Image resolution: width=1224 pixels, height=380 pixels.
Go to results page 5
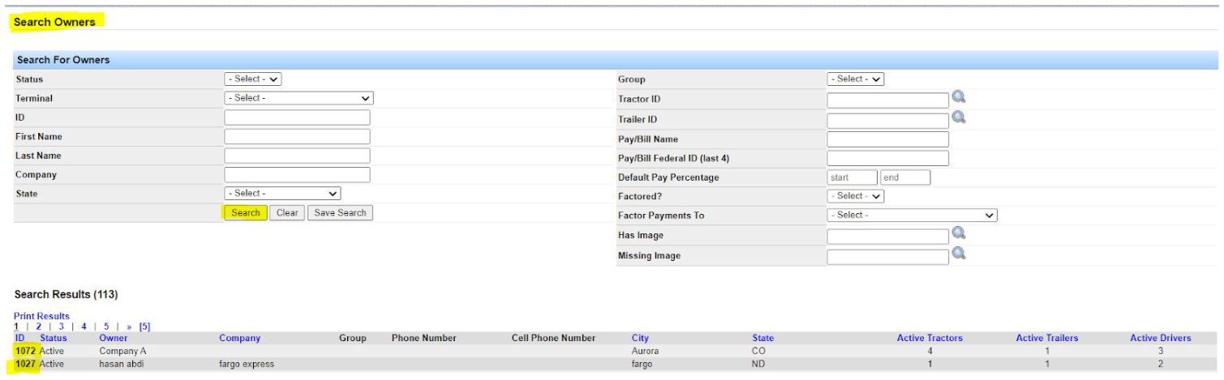tap(106, 327)
